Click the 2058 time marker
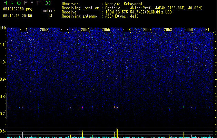 pos(168,30)
